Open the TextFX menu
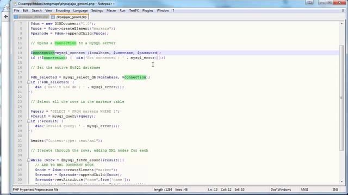The image size is (348, 195). pos(134,10)
